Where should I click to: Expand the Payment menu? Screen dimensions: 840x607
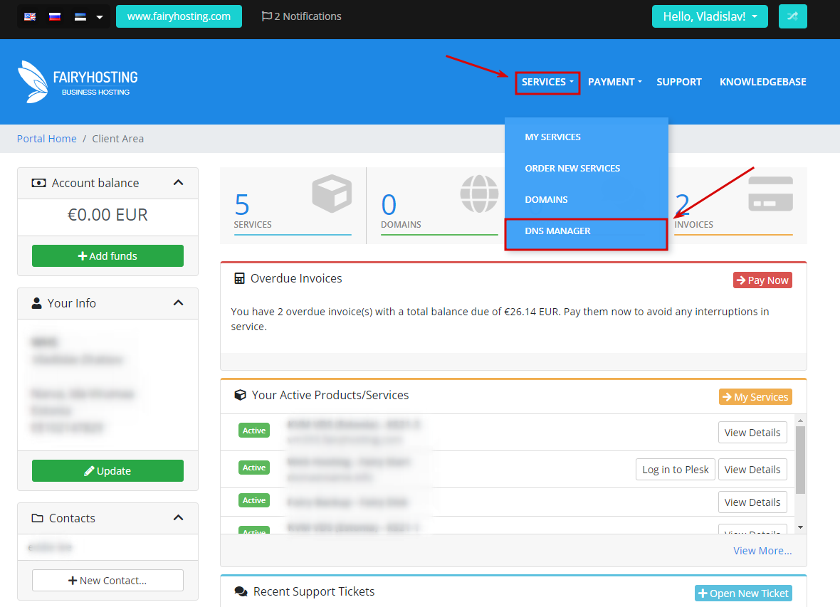point(614,82)
